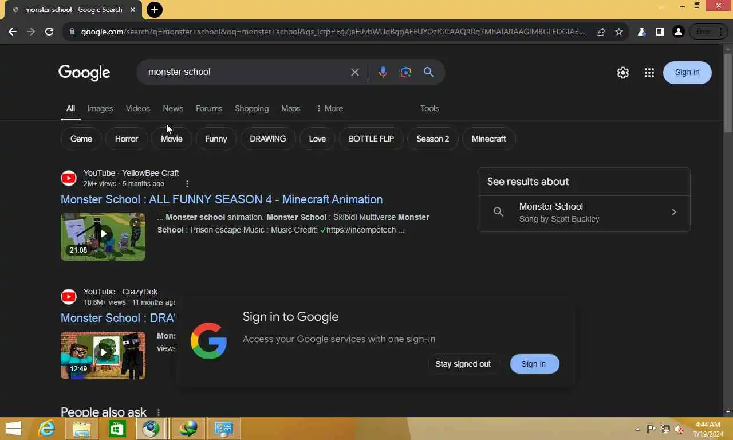Viewport: 733px width, 440px height.
Task: Open the search Tools menu
Action: (x=429, y=108)
